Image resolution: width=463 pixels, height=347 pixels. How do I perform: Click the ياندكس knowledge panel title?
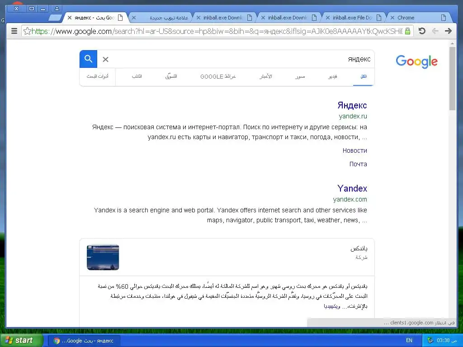click(x=359, y=249)
